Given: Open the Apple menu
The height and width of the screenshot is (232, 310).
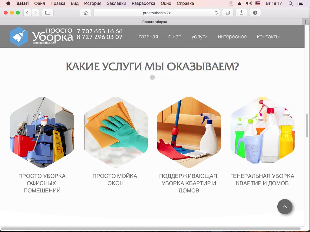Looking at the screenshot, I should tap(8, 3).
